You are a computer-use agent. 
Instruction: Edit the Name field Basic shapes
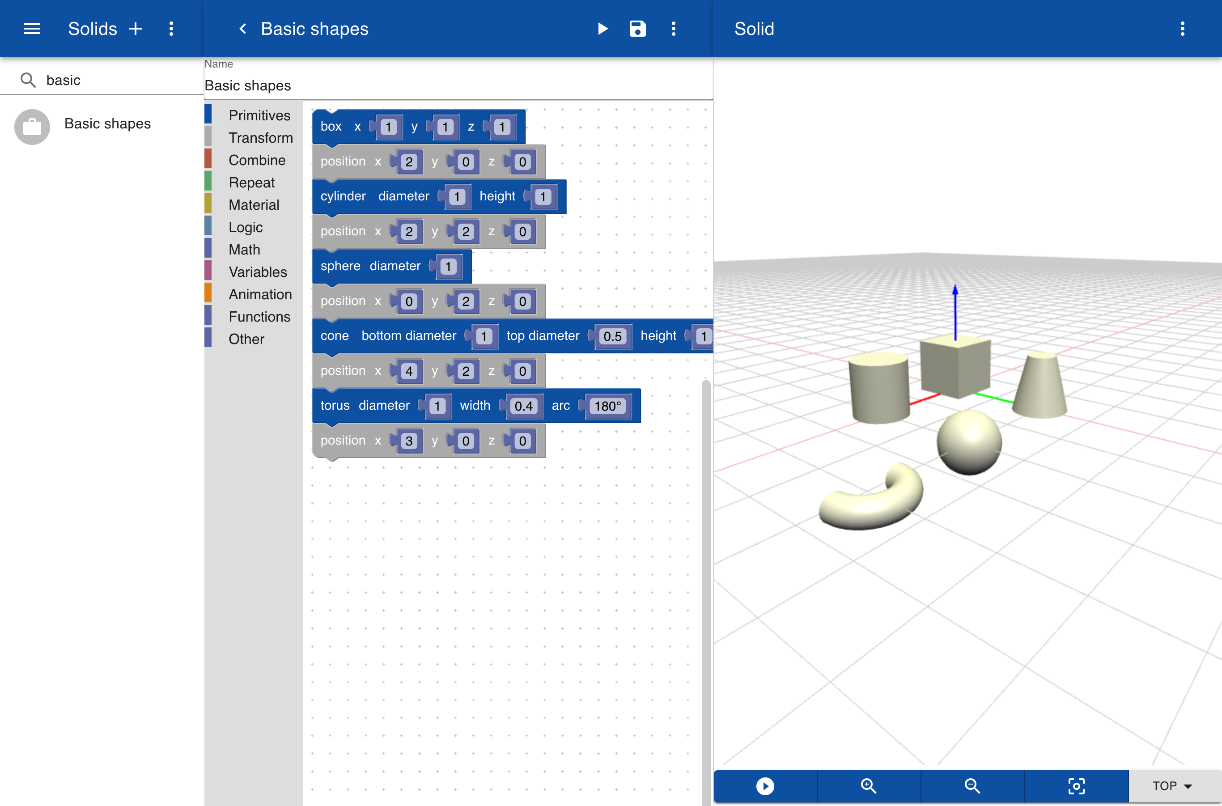pos(458,85)
